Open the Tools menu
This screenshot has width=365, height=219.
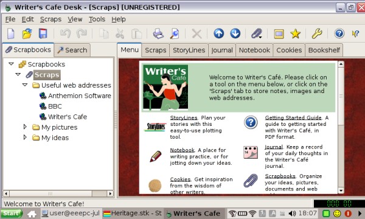click(97, 19)
